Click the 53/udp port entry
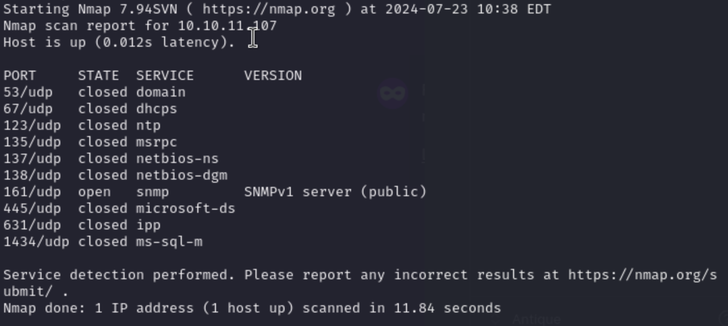The image size is (728, 326). pyautogui.click(x=28, y=92)
